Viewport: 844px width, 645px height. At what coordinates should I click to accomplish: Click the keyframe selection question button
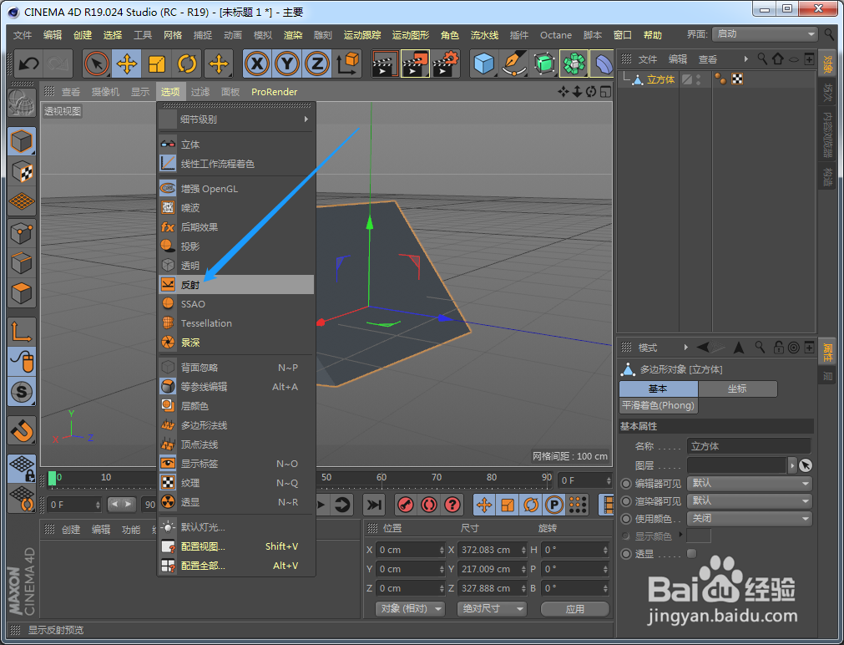pos(452,505)
